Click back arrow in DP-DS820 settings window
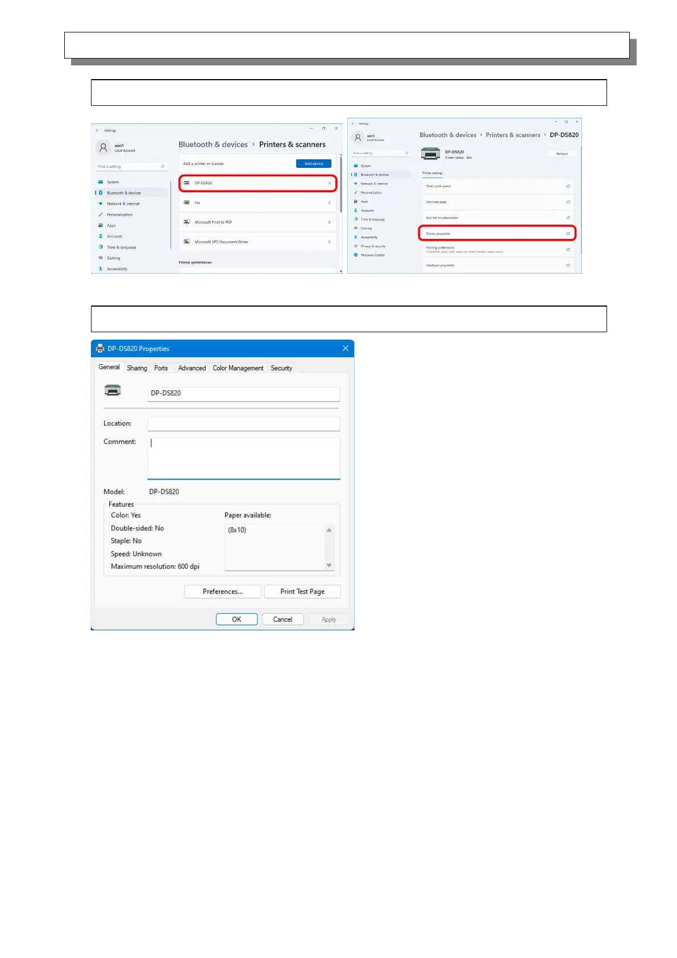 tap(353, 123)
